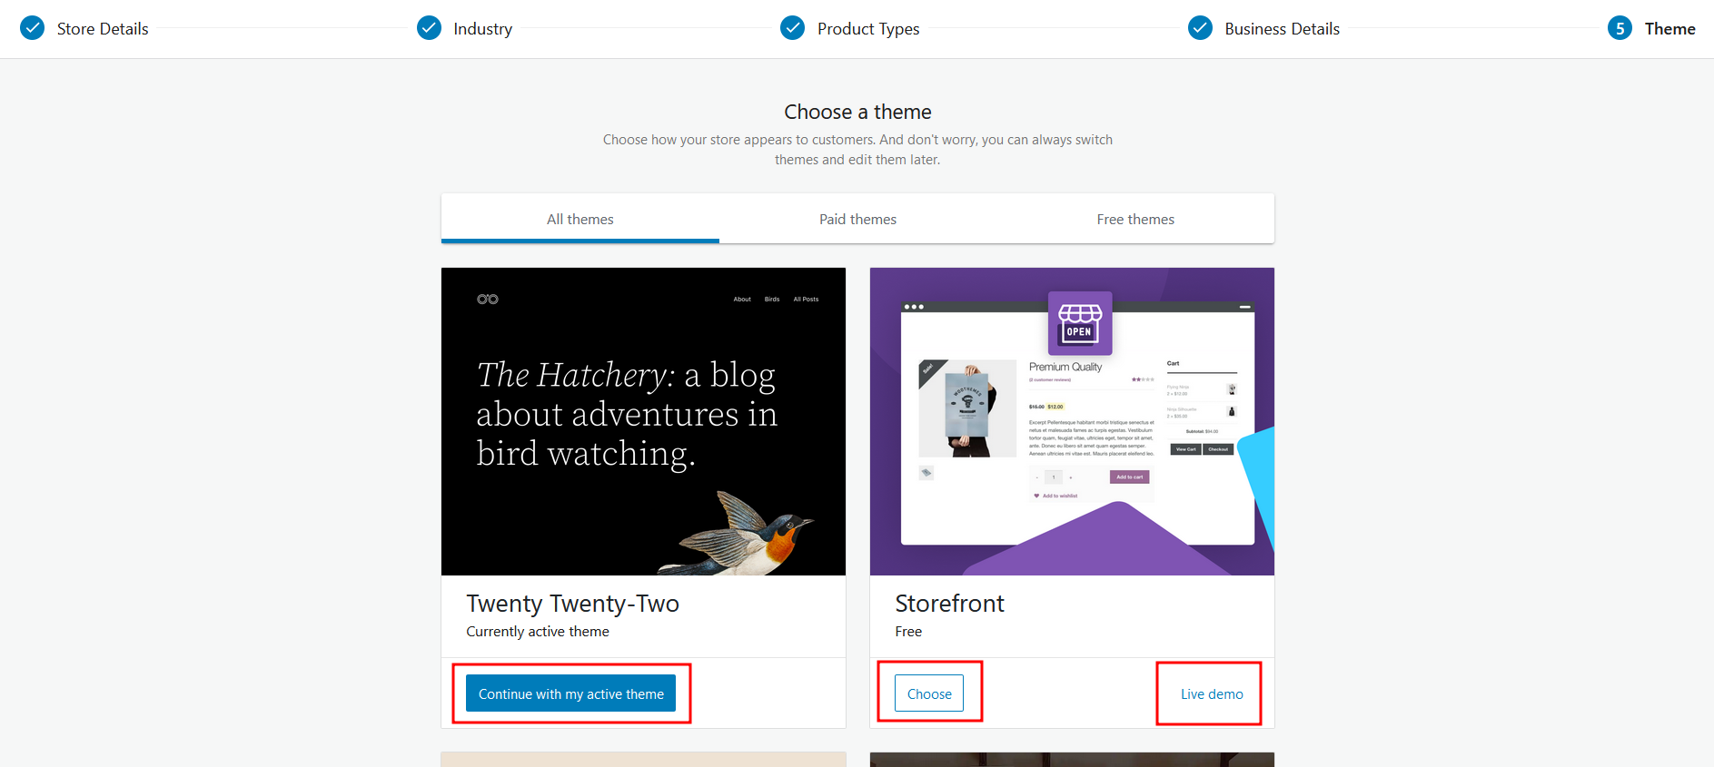Click the 'Choose a theme' heading
This screenshot has width=1714, height=767.
tap(858, 112)
